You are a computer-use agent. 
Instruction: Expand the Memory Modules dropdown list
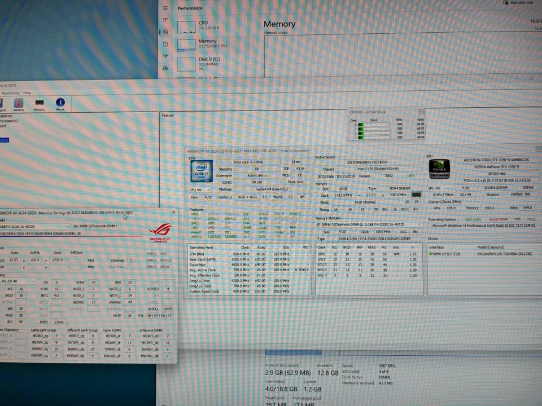tap(369, 224)
